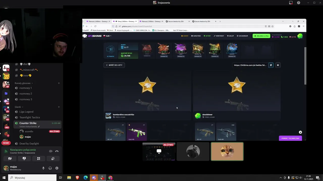Open the Pikachu server icon

click(6, 76)
